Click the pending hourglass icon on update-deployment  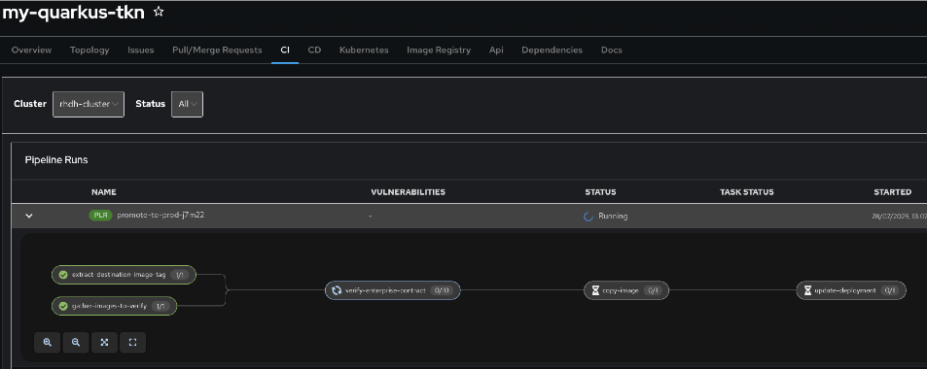(x=807, y=290)
